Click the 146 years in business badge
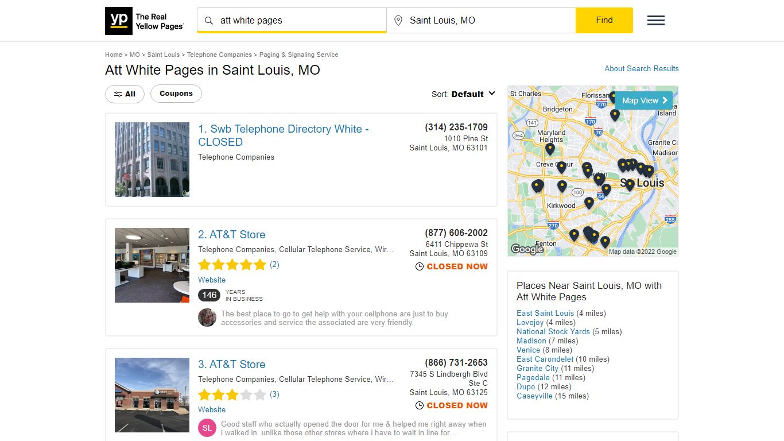The image size is (784, 441). pyautogui.click(x=209, y=295)
